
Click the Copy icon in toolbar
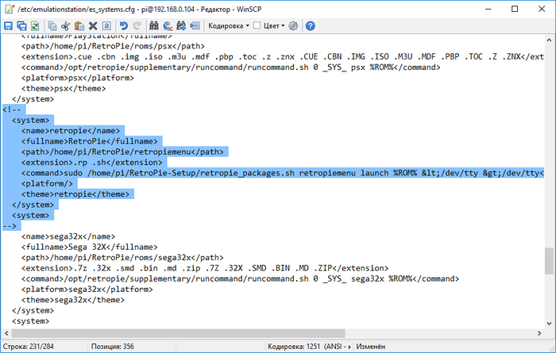coord(52,25)
